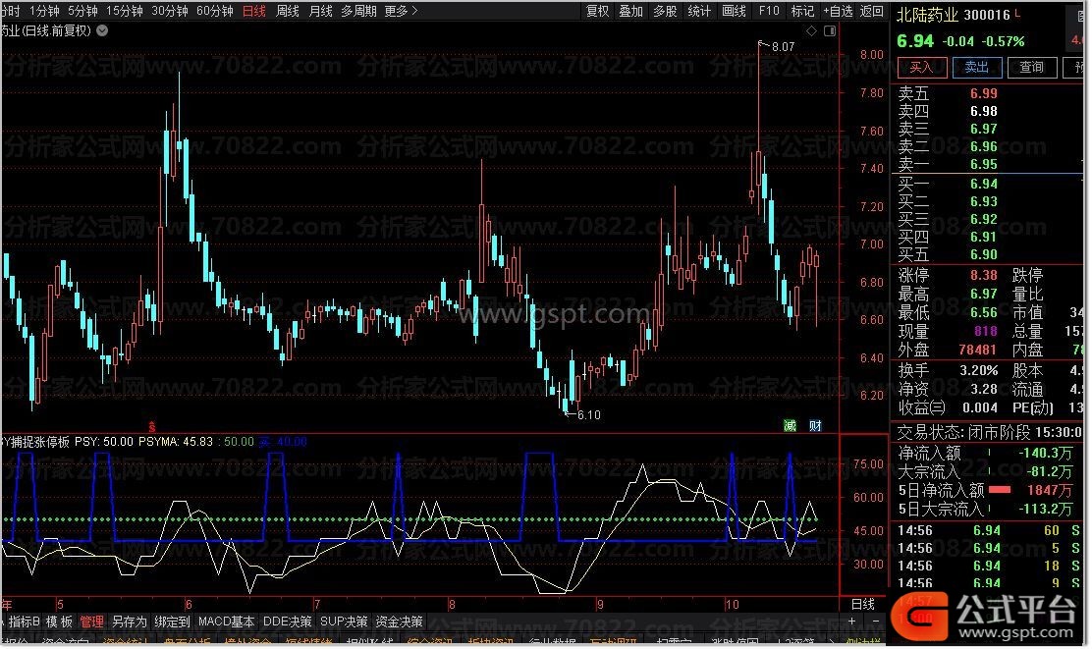Click the 复权 toolbar button
Screen dimensions: 1092x649
point(597,11)
